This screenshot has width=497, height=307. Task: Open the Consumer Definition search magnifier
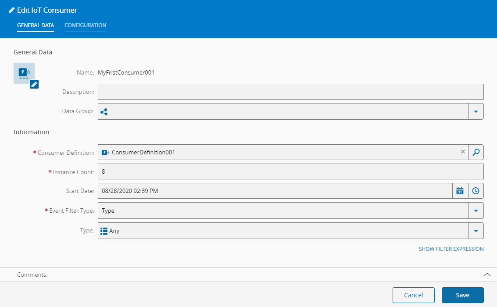[476, 152]
